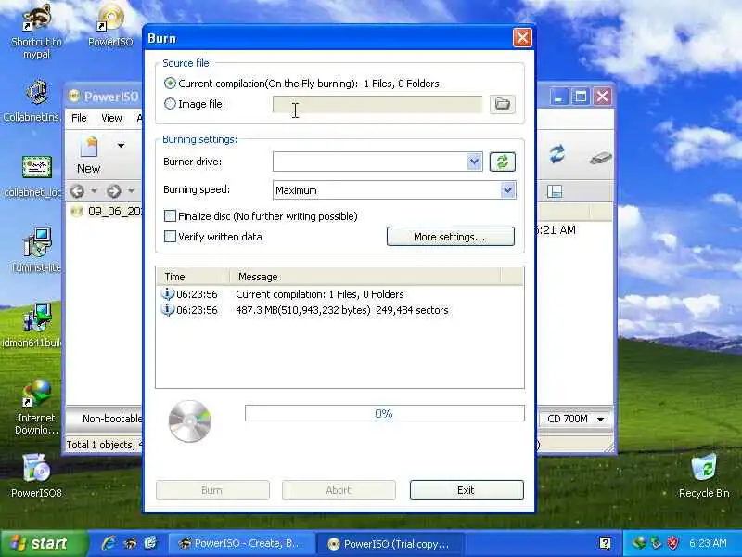Enable the Finalize disc checkbox
Viewport: 742px width, 557px height.
[x=170, y=216]
